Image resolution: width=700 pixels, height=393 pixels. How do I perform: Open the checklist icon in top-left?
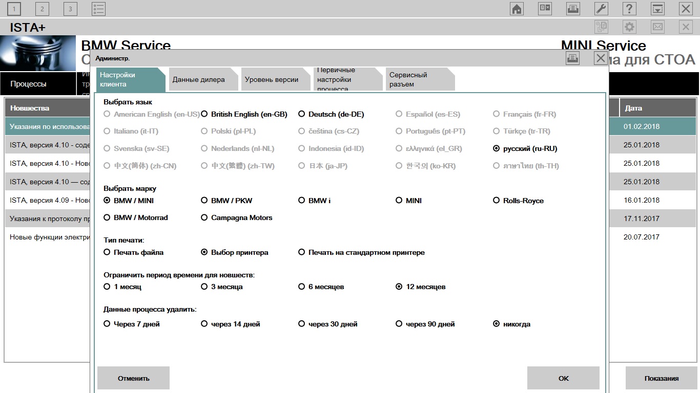coord(98,9)
